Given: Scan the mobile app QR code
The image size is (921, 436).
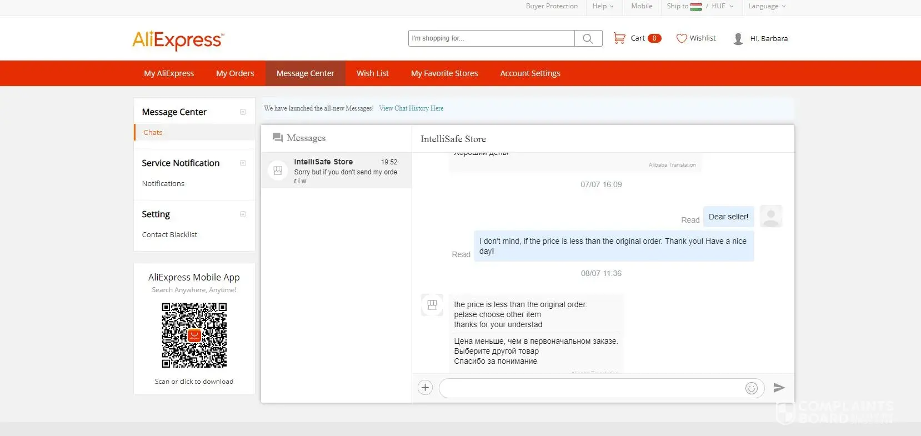Looking at the screenshot, I should (194, 335).
